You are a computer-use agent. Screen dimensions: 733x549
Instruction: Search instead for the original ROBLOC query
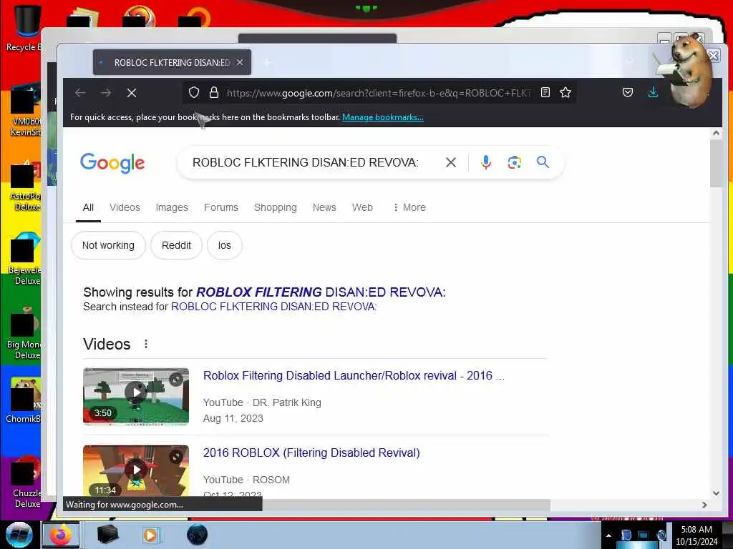pyautogui.click(x=273, y=307)
